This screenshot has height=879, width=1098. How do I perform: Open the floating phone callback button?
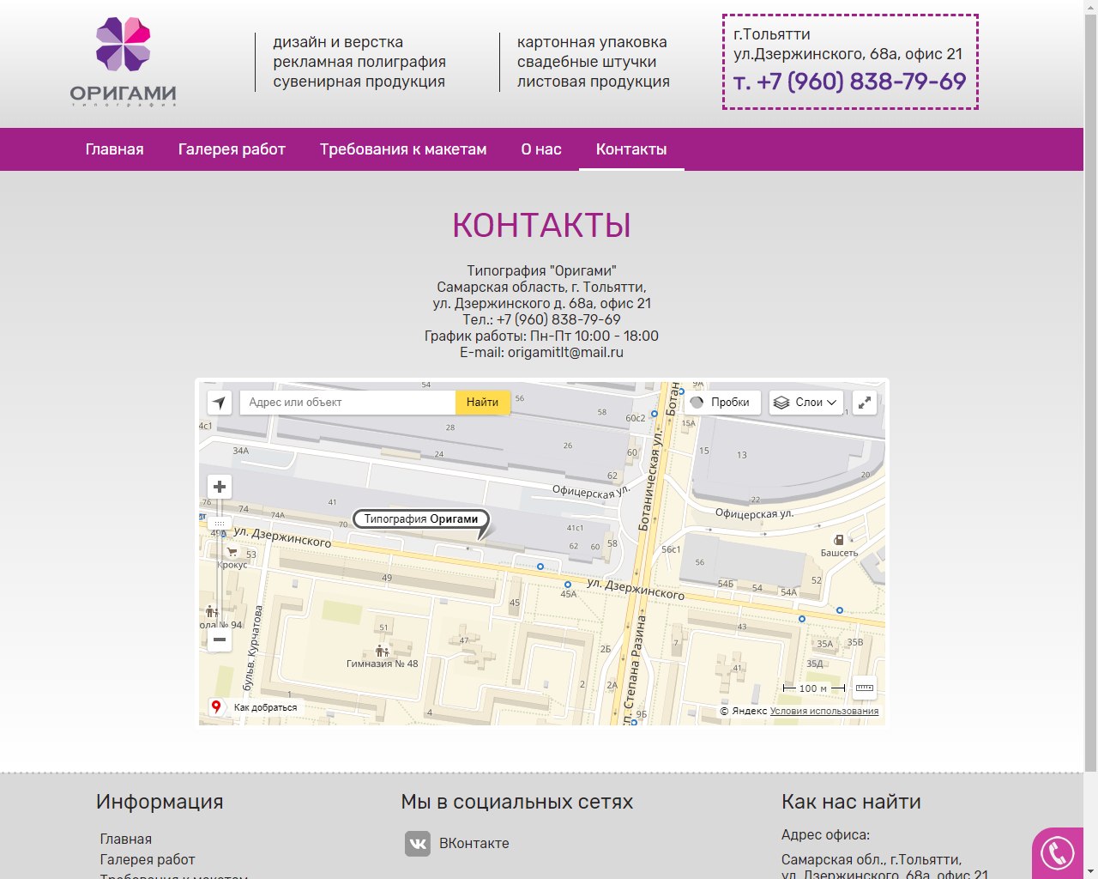coord(1057,853)
